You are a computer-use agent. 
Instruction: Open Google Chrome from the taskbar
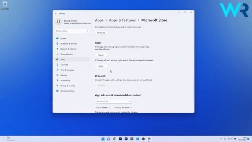tap(115, 139)
